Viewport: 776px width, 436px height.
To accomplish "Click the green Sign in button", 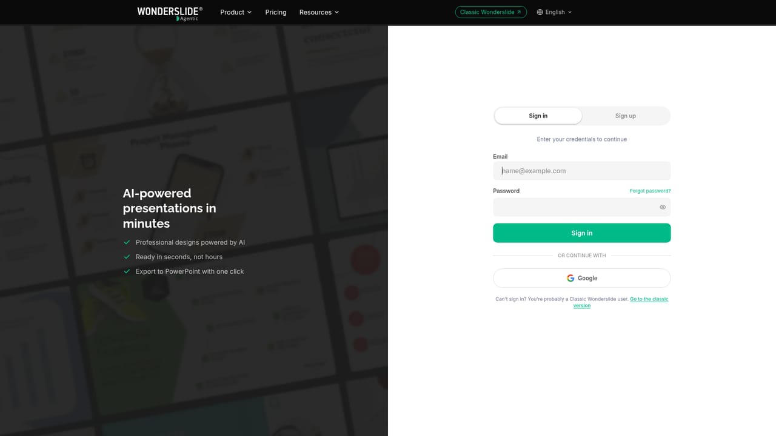I will tap(582, 233).
